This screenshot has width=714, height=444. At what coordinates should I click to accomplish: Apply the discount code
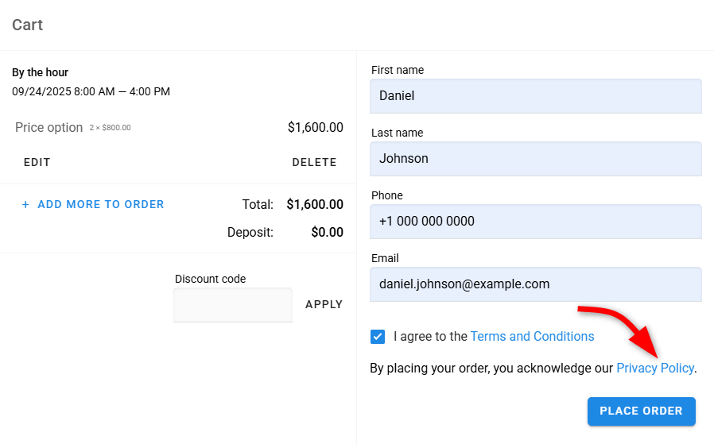pyautogui.click(x=324, y=304)
